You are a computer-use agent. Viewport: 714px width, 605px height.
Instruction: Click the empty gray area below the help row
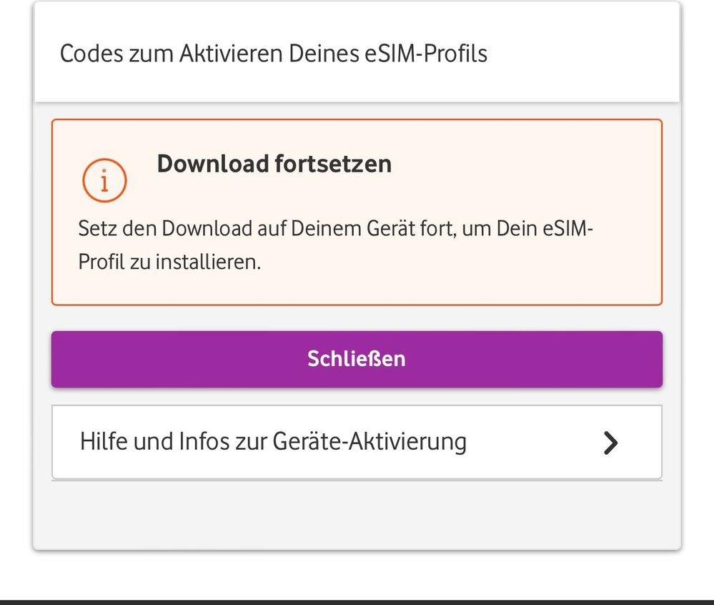coord(356,513)
